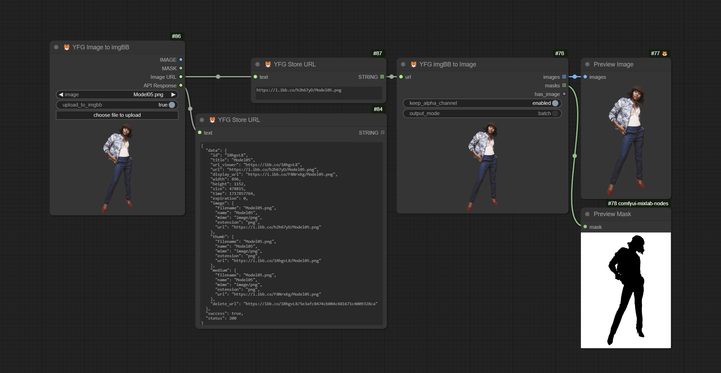721x373 pixels.
Task: Click the right arrow on Model05.png stepper
Action: (173, 94)
